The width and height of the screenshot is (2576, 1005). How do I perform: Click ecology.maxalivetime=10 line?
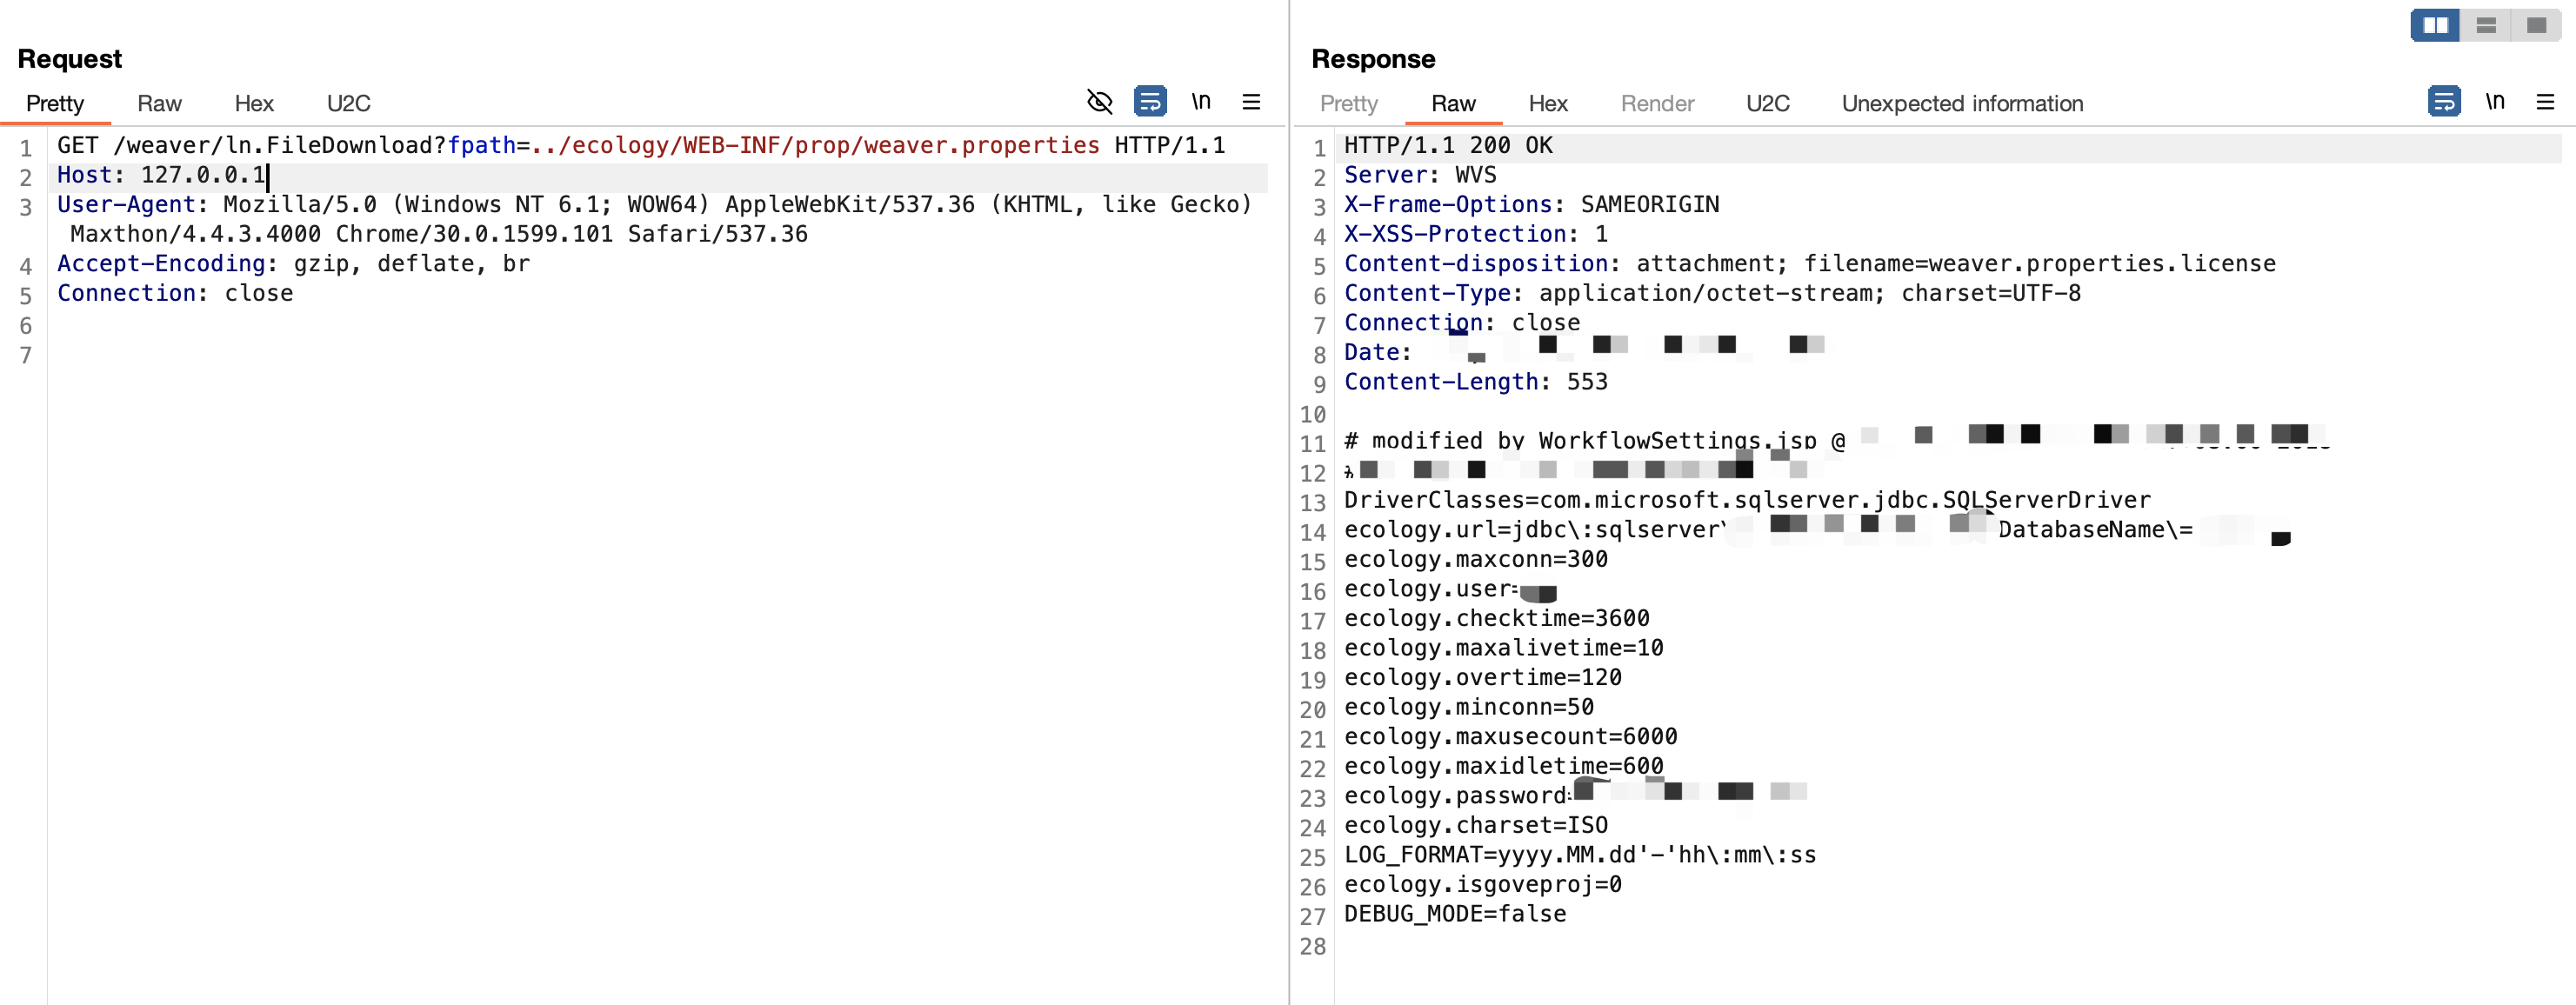coord(1504,649)
